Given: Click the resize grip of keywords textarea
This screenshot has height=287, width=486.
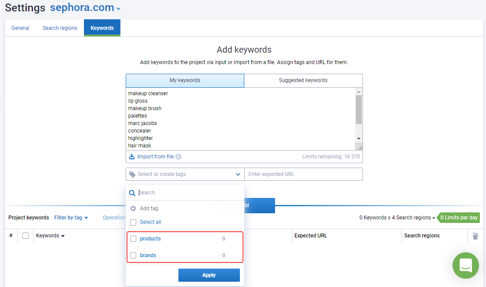Looking at the screenshot, I should click(x=359, y=147).
